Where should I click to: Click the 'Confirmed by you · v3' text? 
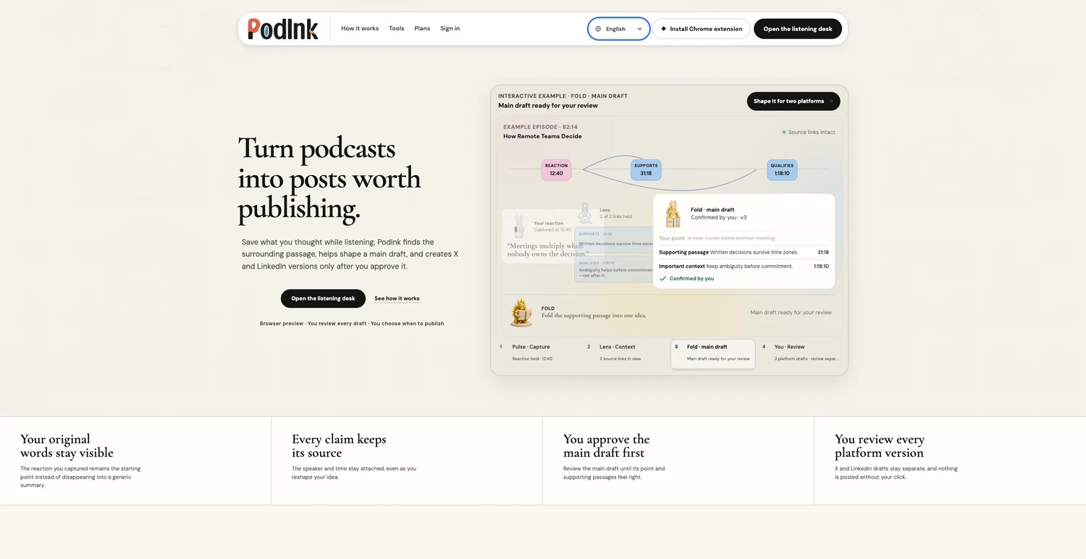coord(718,217)
